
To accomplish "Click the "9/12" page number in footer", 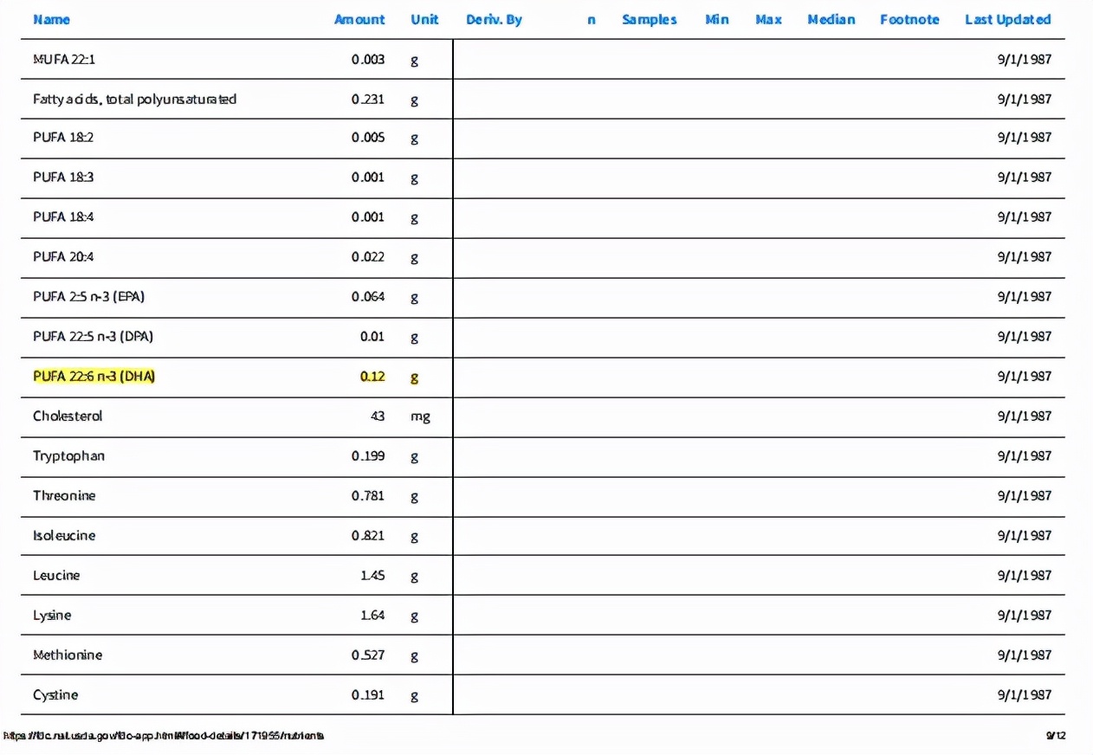I will coord(1056,735).
